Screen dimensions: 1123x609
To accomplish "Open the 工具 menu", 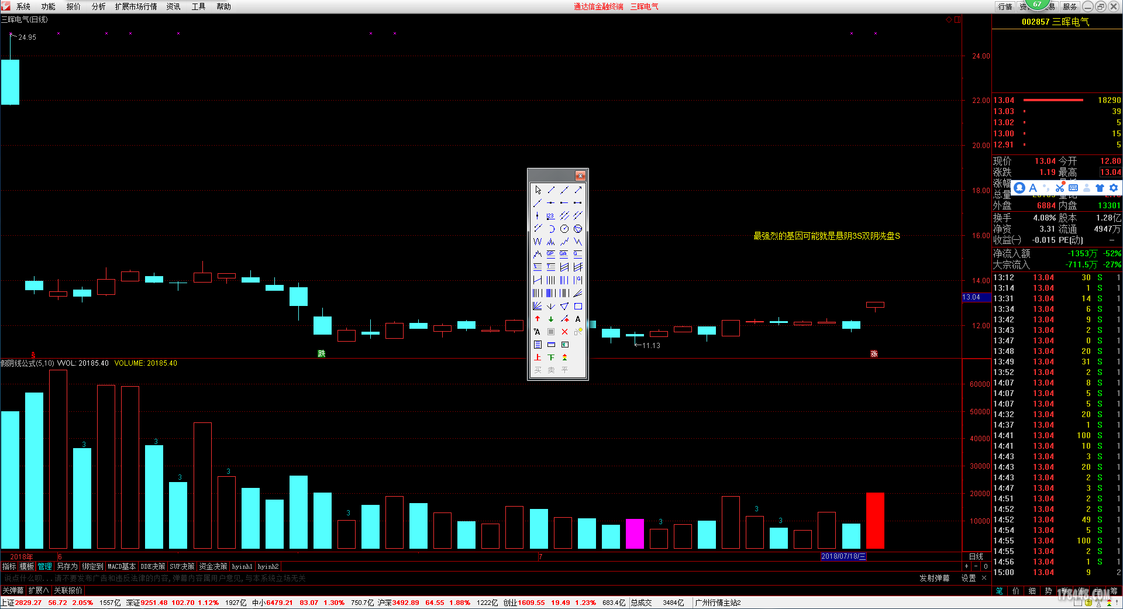I will click(198, 6).
